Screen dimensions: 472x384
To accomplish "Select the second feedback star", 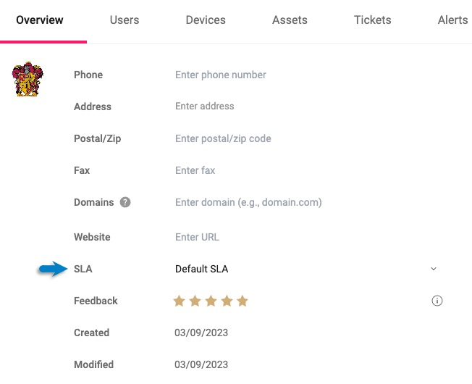I will [x=195, y=301].
